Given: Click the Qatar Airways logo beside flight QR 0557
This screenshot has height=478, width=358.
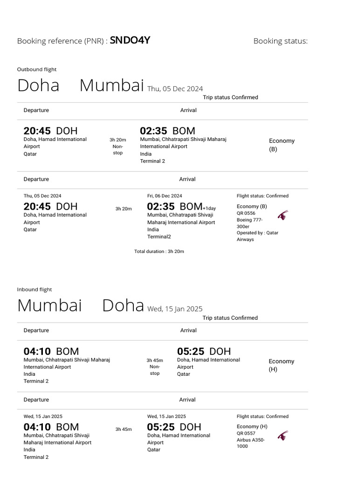Looking at the screenshot, I should point(282,436).
